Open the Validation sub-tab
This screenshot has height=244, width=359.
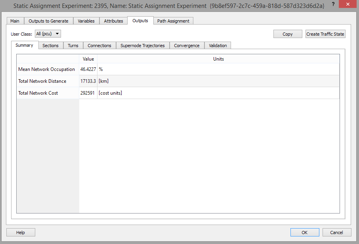tap(218, 45)
